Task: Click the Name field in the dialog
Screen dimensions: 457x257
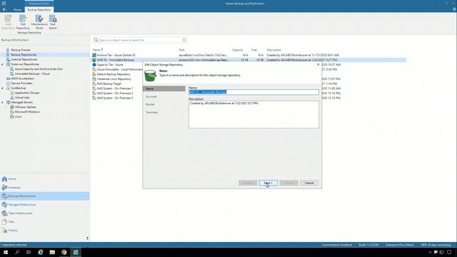Action: [x=253, y=92]
